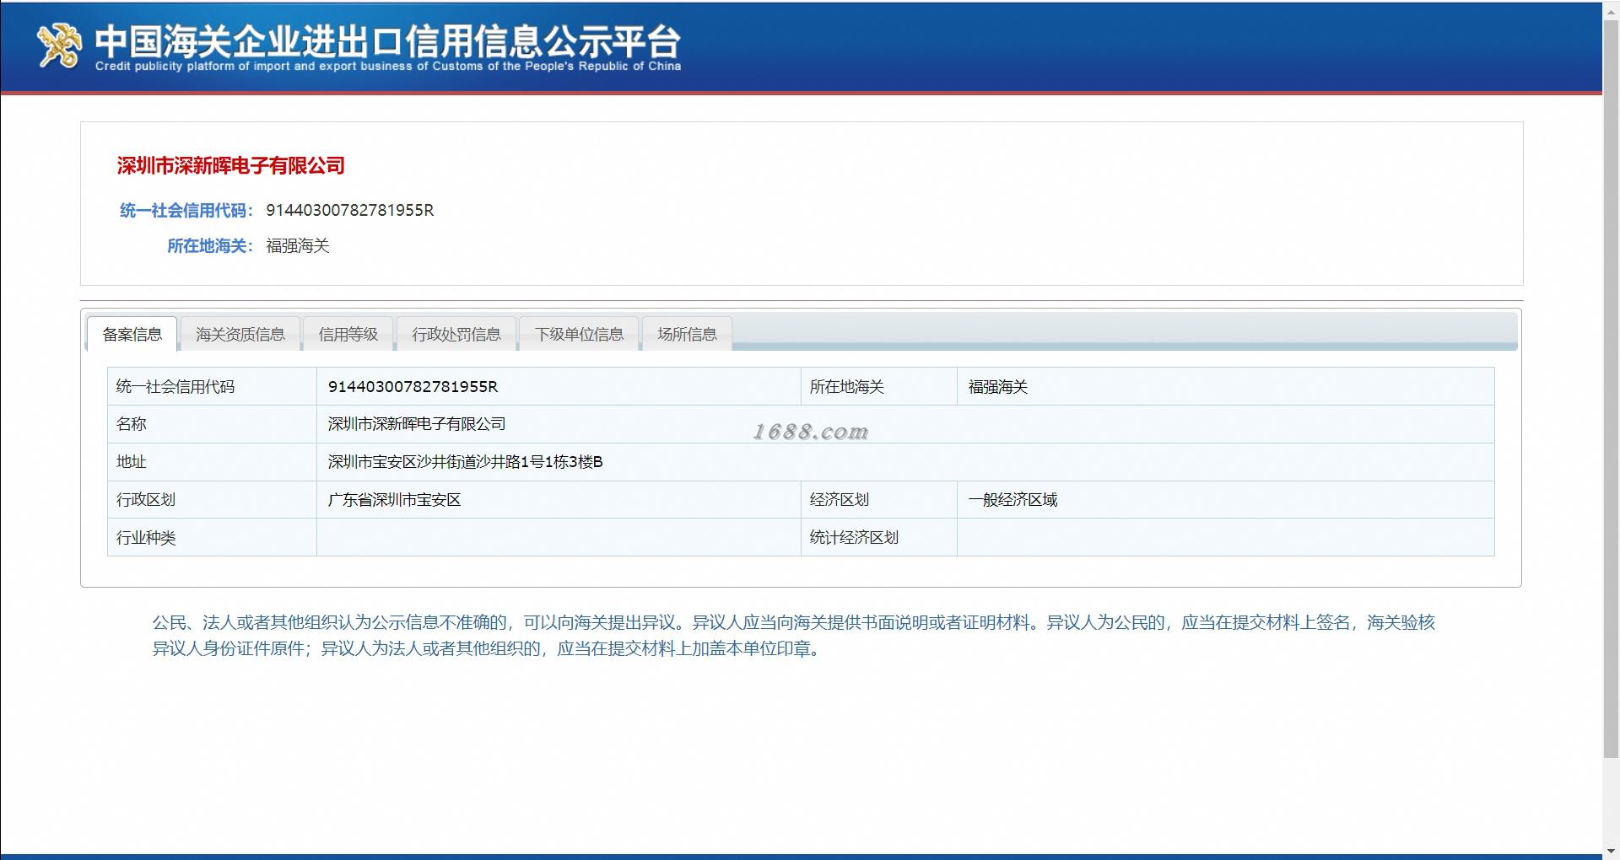The image size is (1620, 860).
Task: Click the 经济区划 label cell
Action: tap(879, 499)
